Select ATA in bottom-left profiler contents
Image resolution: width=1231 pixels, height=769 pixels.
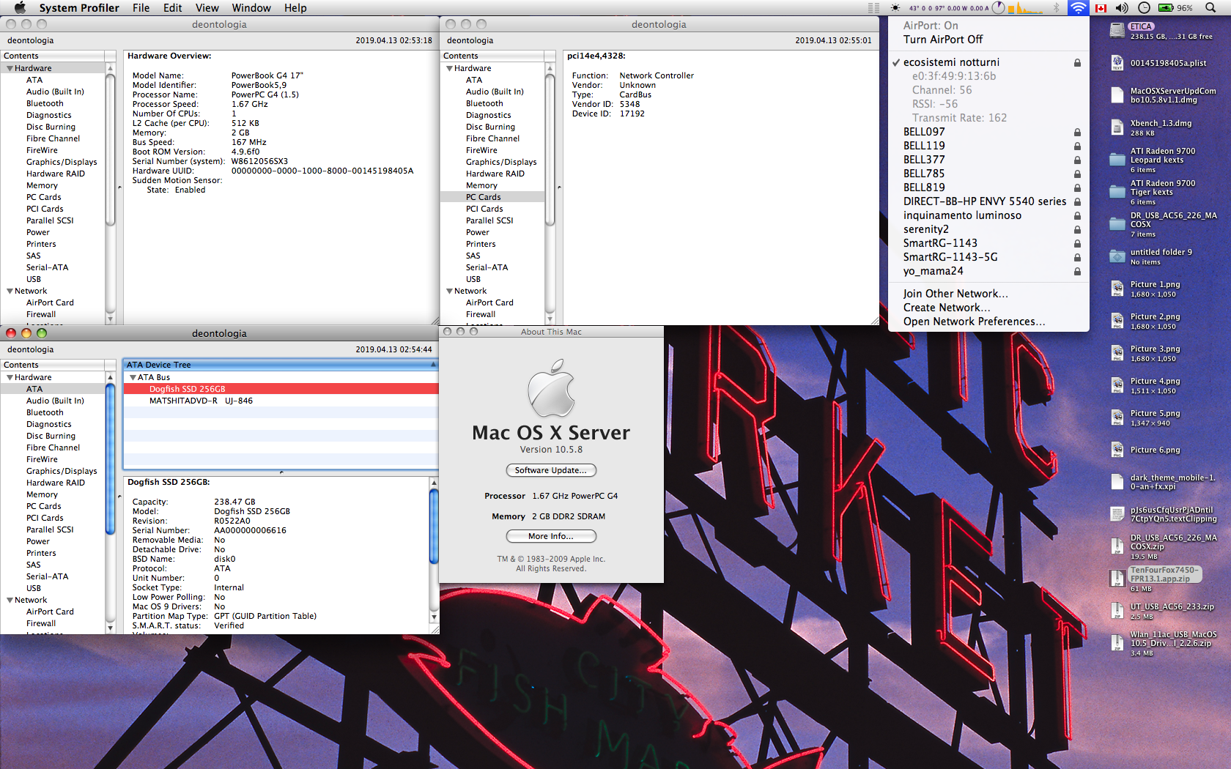coord(53,389)
